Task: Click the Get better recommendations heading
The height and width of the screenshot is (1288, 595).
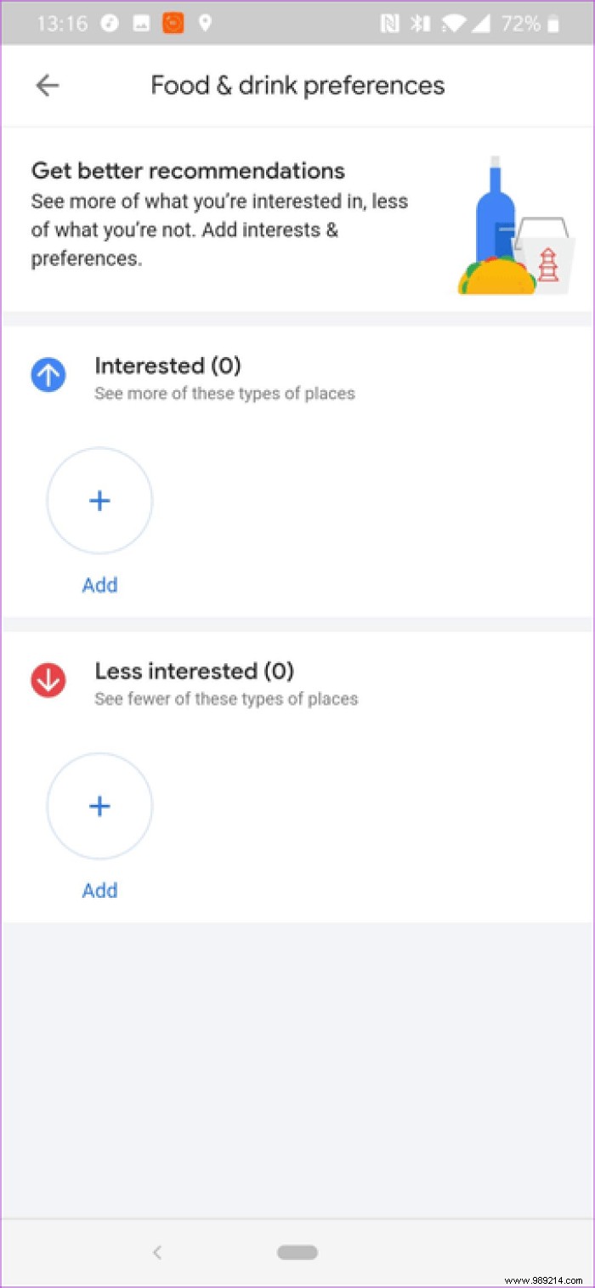Action: (188, 170)
